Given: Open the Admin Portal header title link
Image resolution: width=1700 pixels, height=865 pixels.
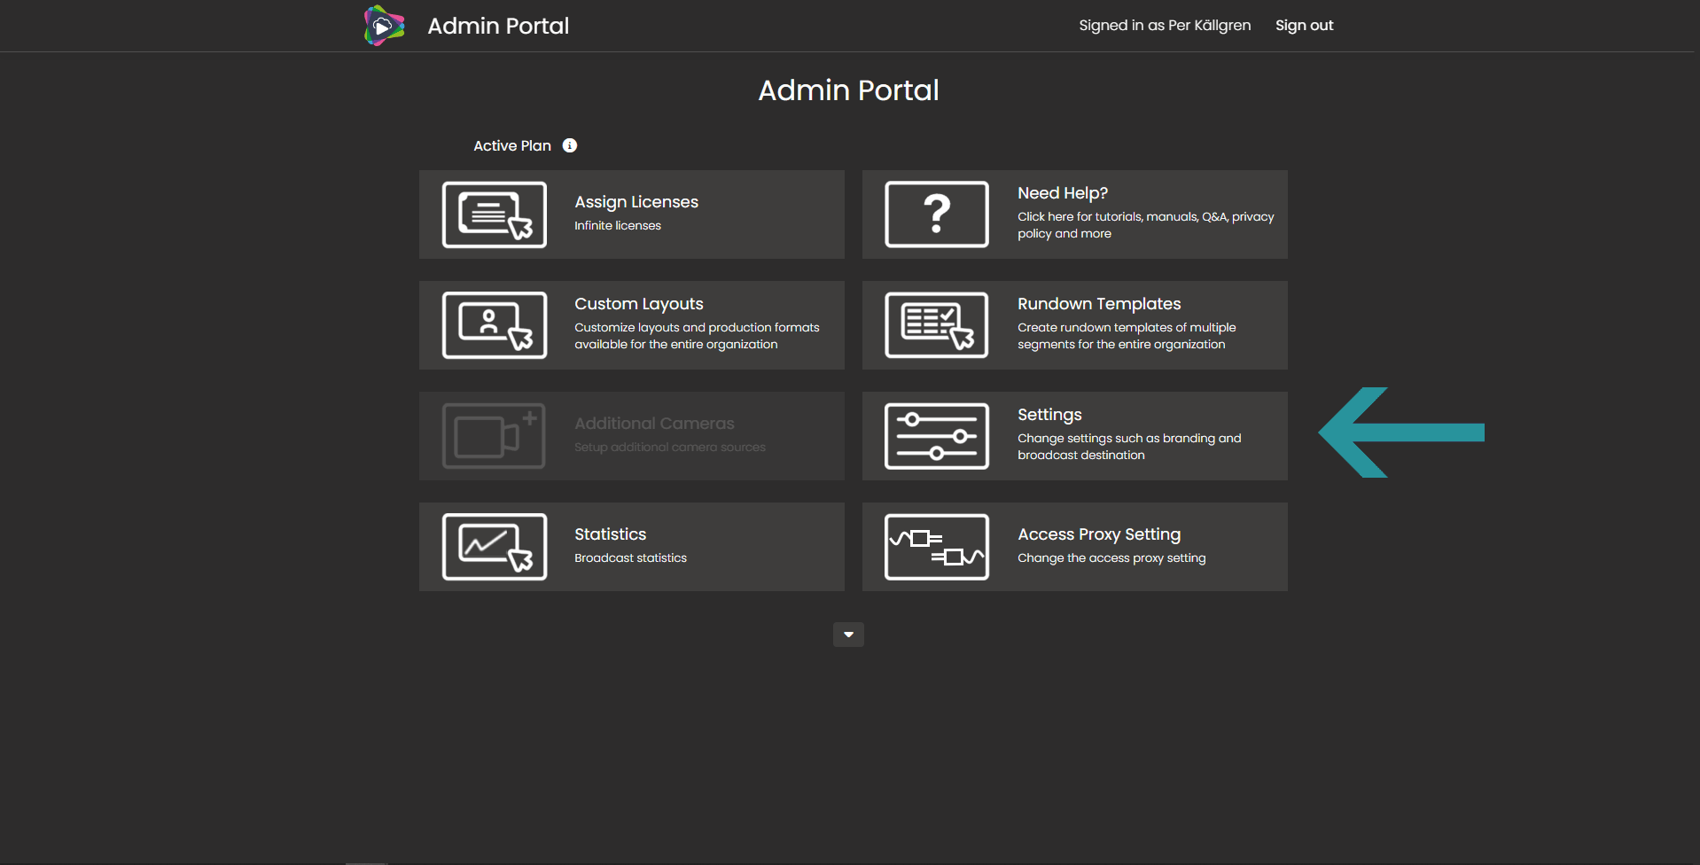Looking at the screenshot, I should pos(498,26).
